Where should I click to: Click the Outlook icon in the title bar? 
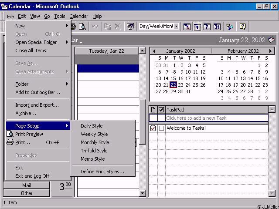(4, 7)
